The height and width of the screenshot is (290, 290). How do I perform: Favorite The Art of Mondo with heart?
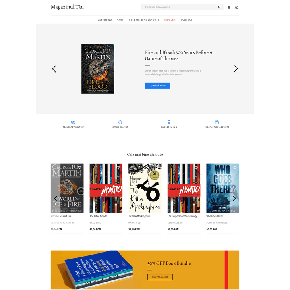(118, 168)
